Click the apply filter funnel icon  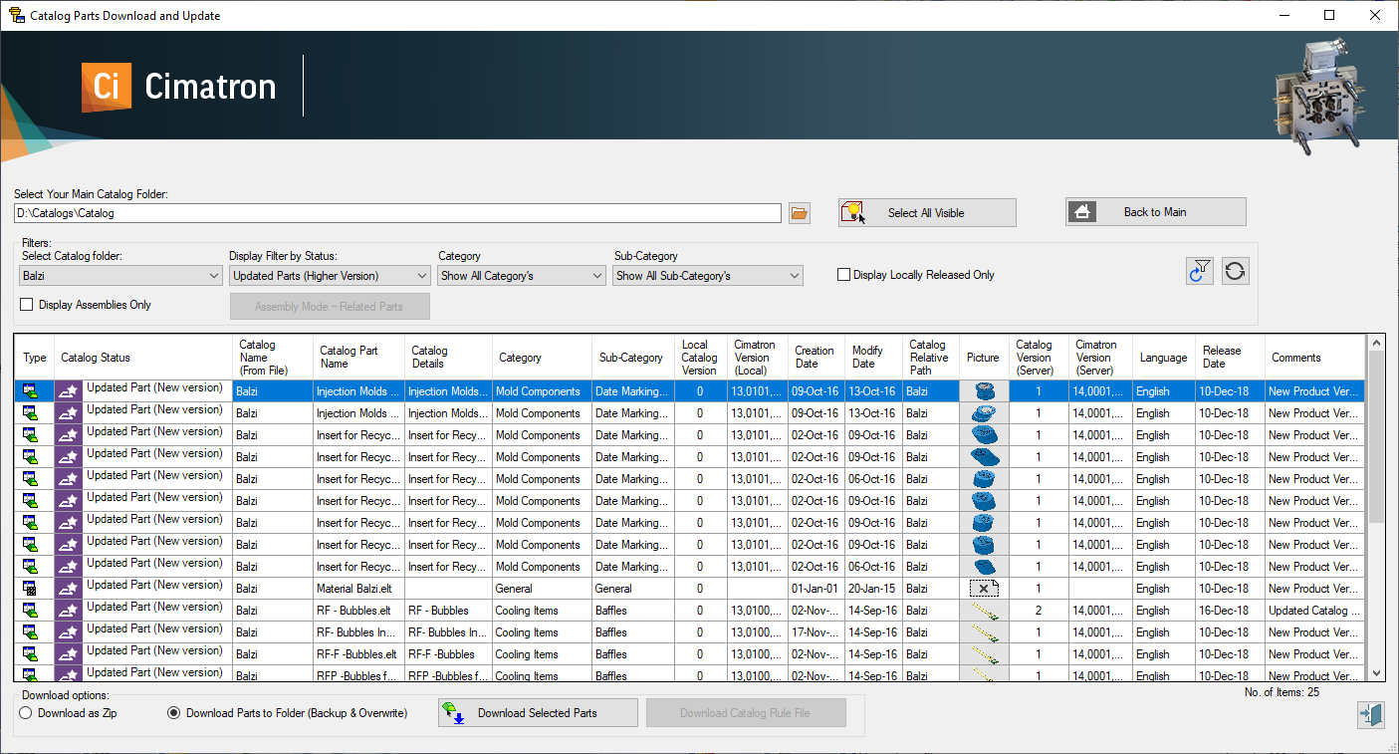(x=1200, y=271)
